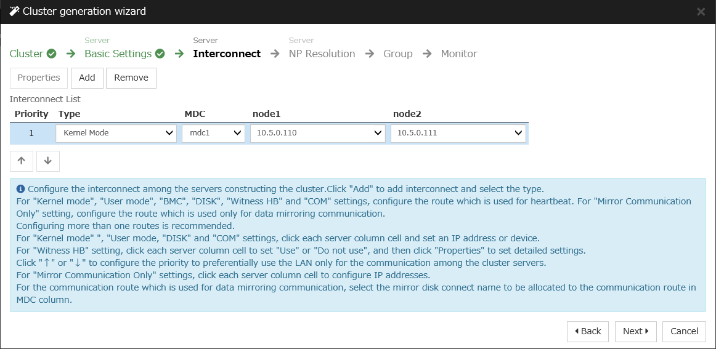
Task: Select the NP Resolution step
Action: [x=322, y=54]
